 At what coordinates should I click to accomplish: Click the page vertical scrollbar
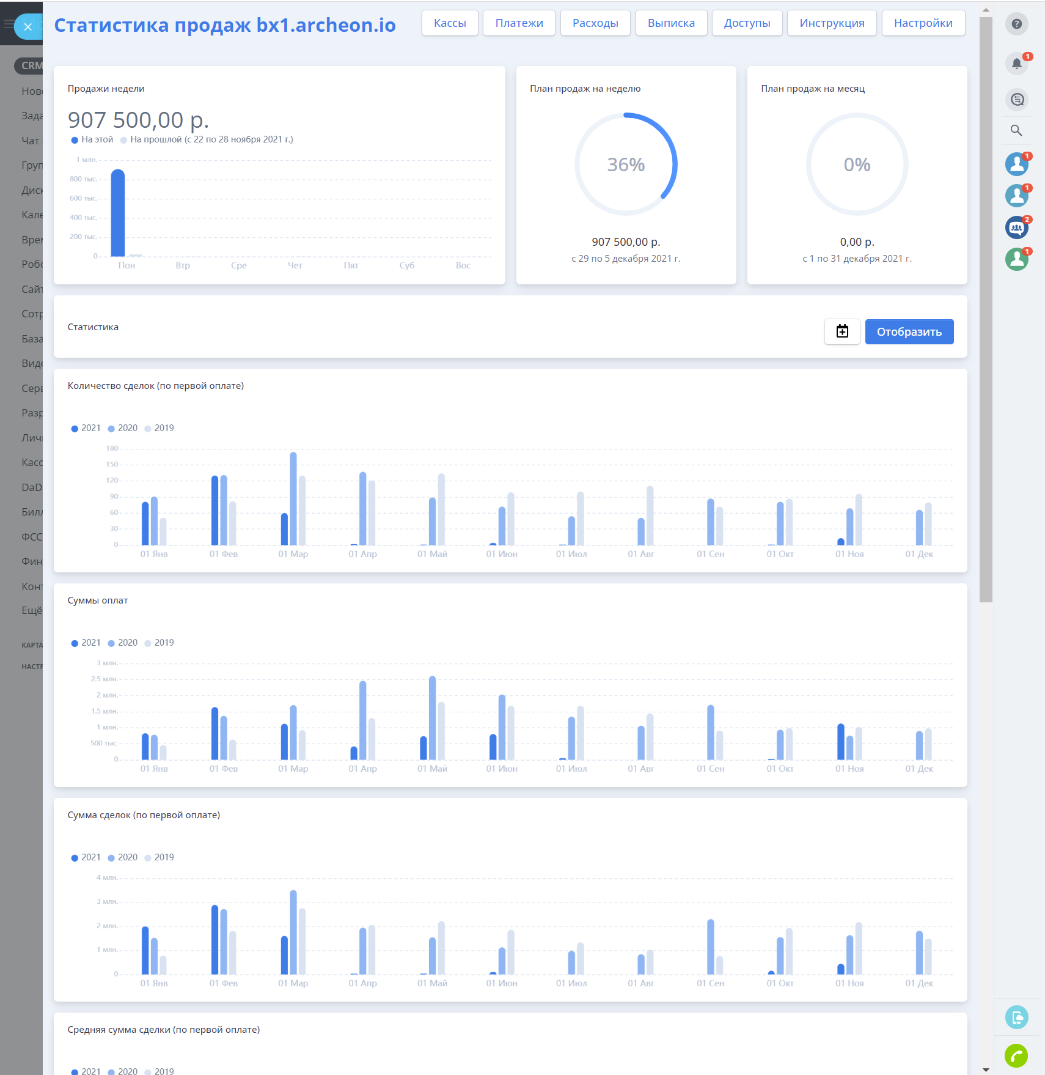(985, 306)
